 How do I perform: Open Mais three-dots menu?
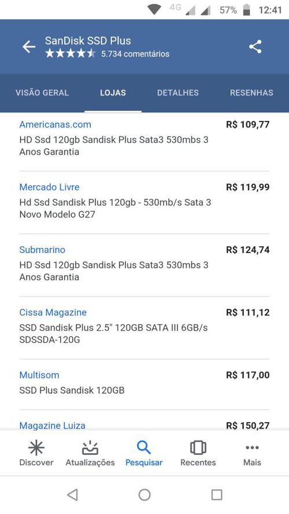(252, 448)
